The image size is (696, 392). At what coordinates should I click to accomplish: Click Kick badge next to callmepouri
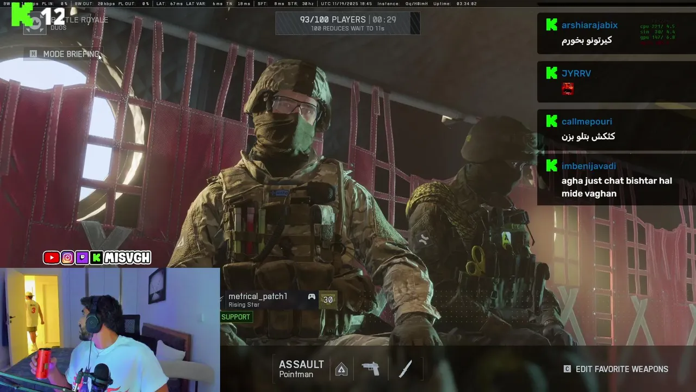point(551,121)
